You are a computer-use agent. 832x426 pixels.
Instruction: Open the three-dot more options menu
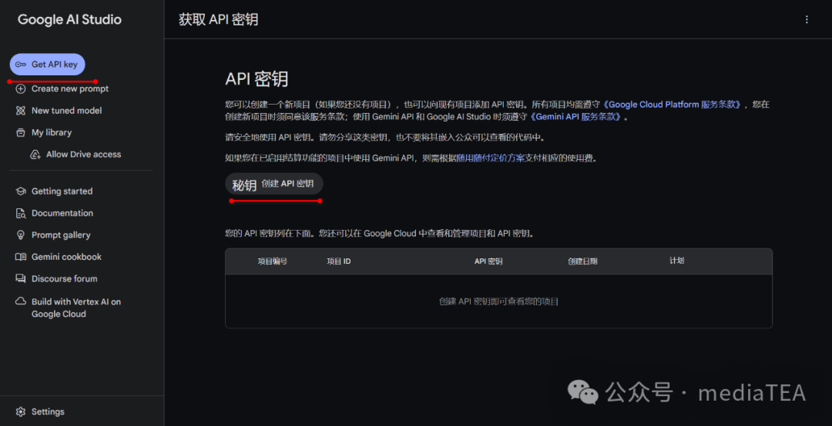pyautogui.click(x=807, y=19)
